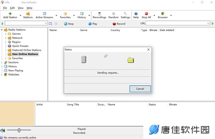Click the server icon in Status dialog
This screenshot has width=215, height=139.
[83, 59]
